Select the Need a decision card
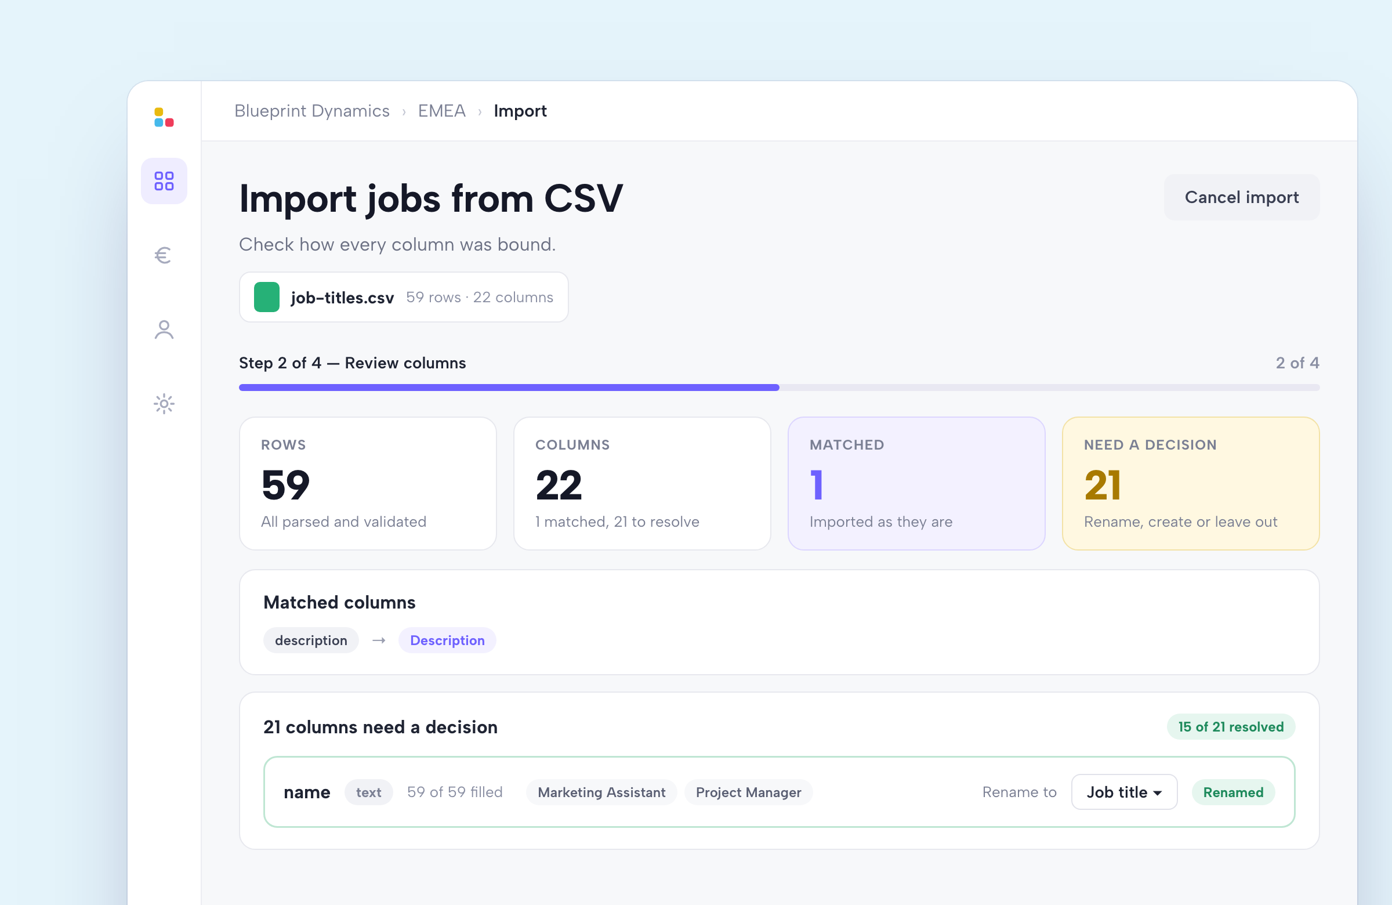 pos(1190,483)
